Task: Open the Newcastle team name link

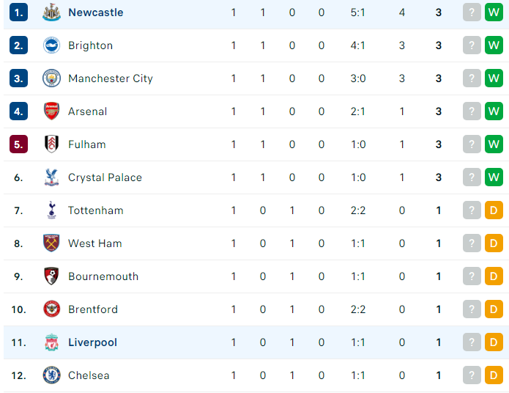Action: coord(96,12)
